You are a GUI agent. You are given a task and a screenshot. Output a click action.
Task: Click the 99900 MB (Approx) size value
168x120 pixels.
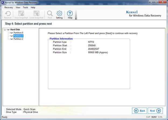[98, 52]
